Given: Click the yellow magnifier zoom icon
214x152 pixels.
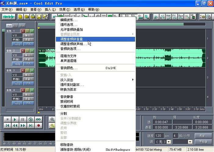Looking at the screenshot, I should (x=52, y=126).
